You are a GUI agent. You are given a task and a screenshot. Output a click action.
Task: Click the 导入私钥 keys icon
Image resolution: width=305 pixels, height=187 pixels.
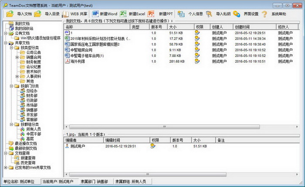coord(209,14)
